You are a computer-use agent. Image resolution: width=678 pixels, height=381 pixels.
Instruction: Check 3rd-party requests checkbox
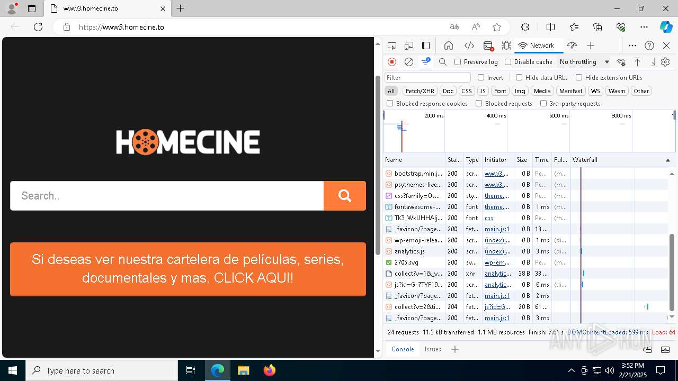pos(543,104)
